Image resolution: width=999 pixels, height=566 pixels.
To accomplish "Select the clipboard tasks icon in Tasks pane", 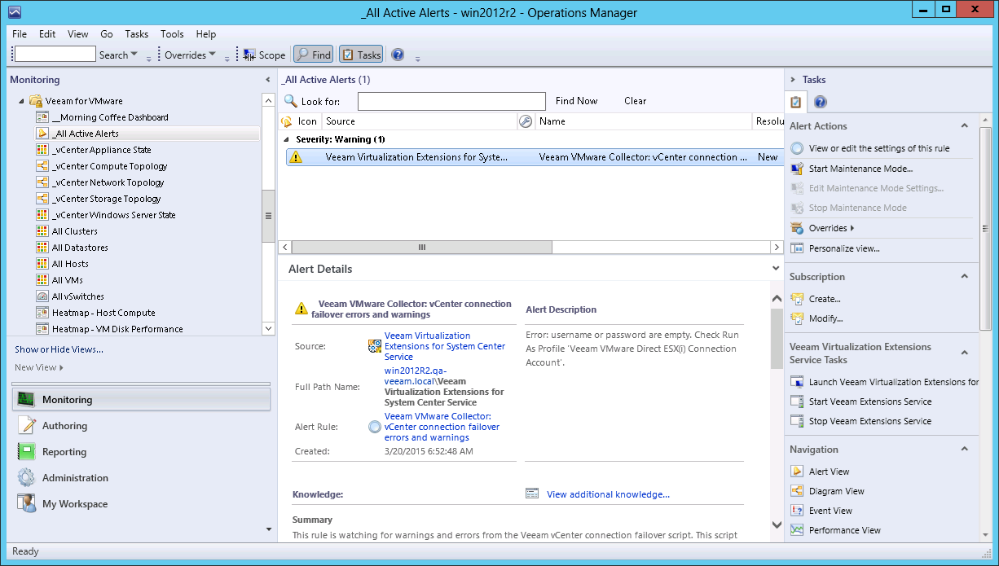I will [796, 102].
